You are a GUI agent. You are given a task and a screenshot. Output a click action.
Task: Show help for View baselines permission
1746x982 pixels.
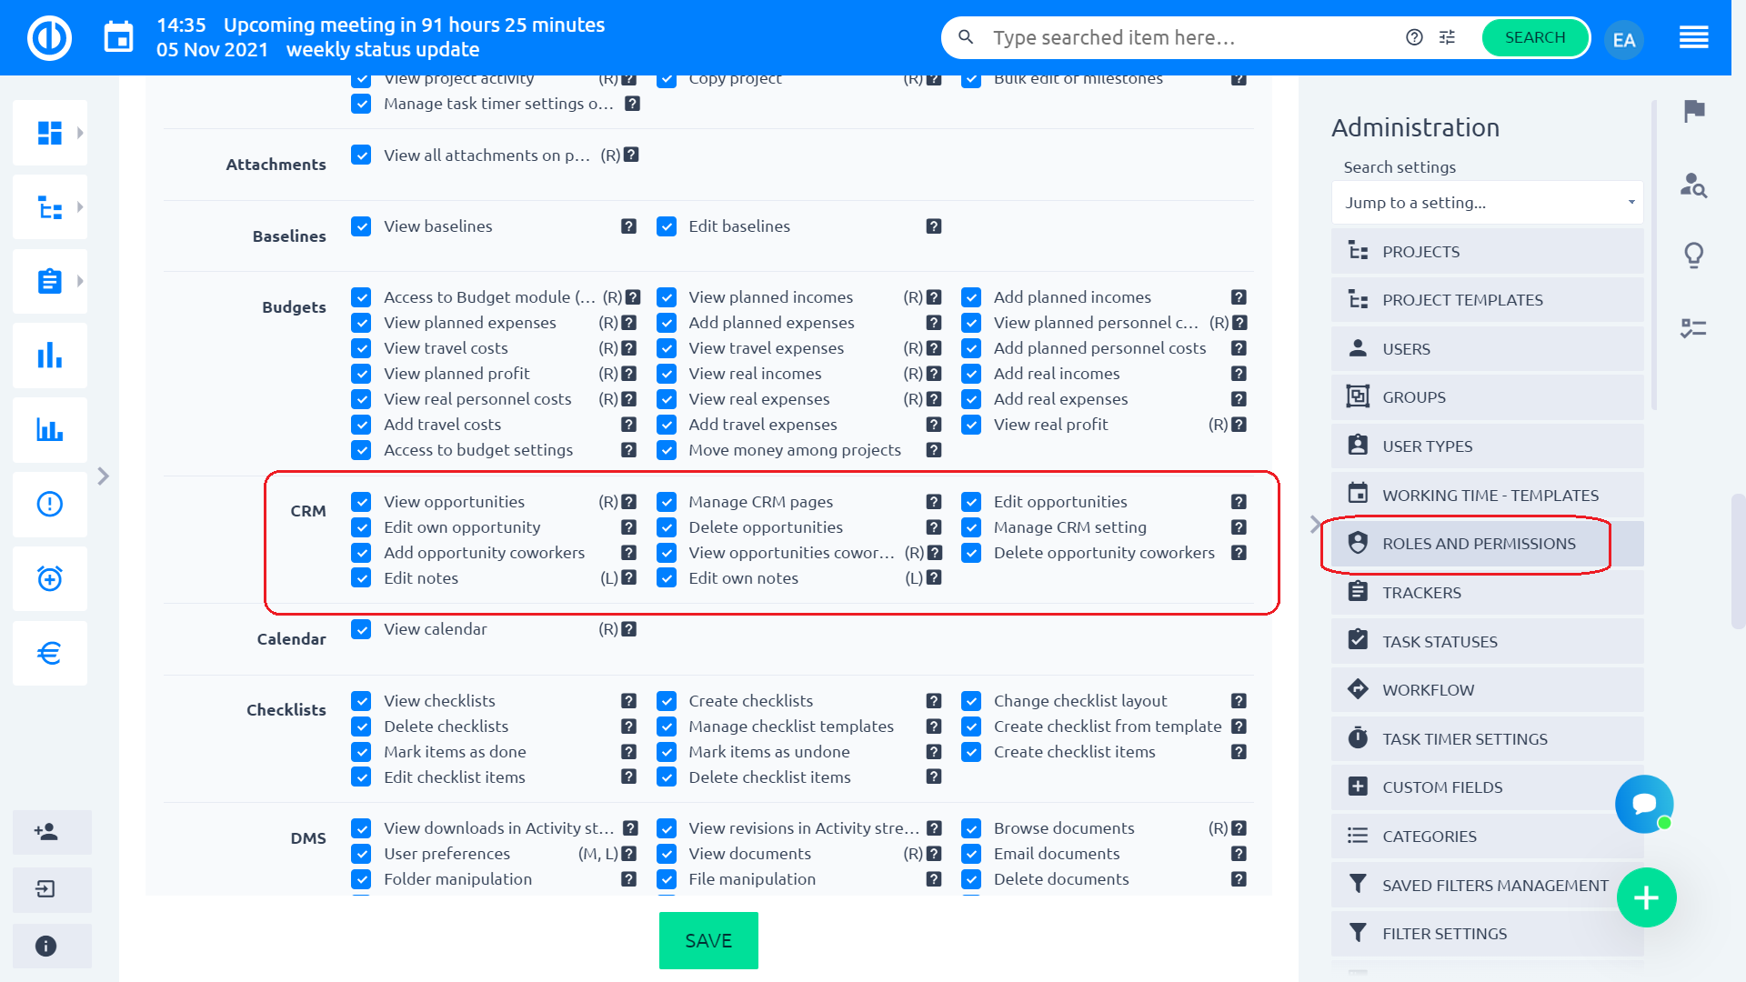coord(628,226)
